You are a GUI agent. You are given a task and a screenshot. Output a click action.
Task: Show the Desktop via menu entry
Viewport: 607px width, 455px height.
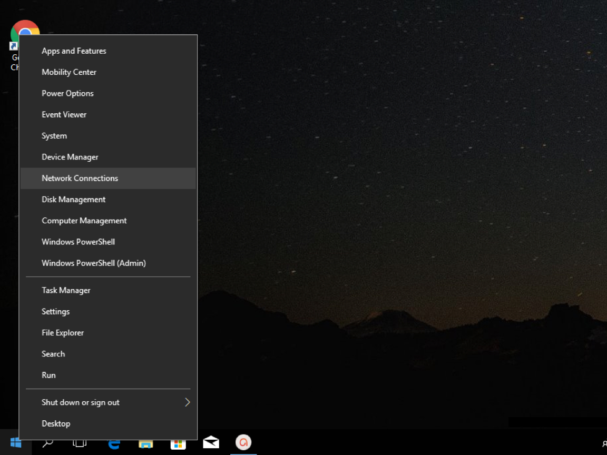pyautogui.click(x=108, y=424)
